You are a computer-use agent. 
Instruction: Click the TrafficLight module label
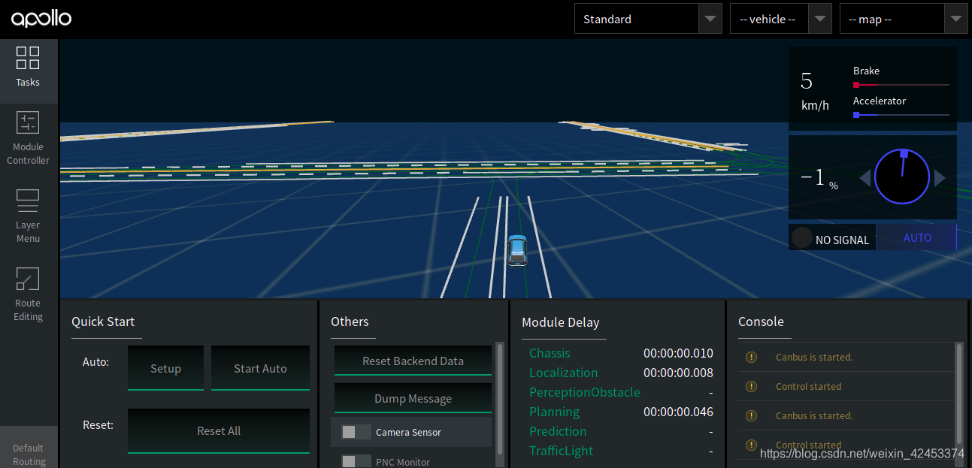(x=562, y=451)
